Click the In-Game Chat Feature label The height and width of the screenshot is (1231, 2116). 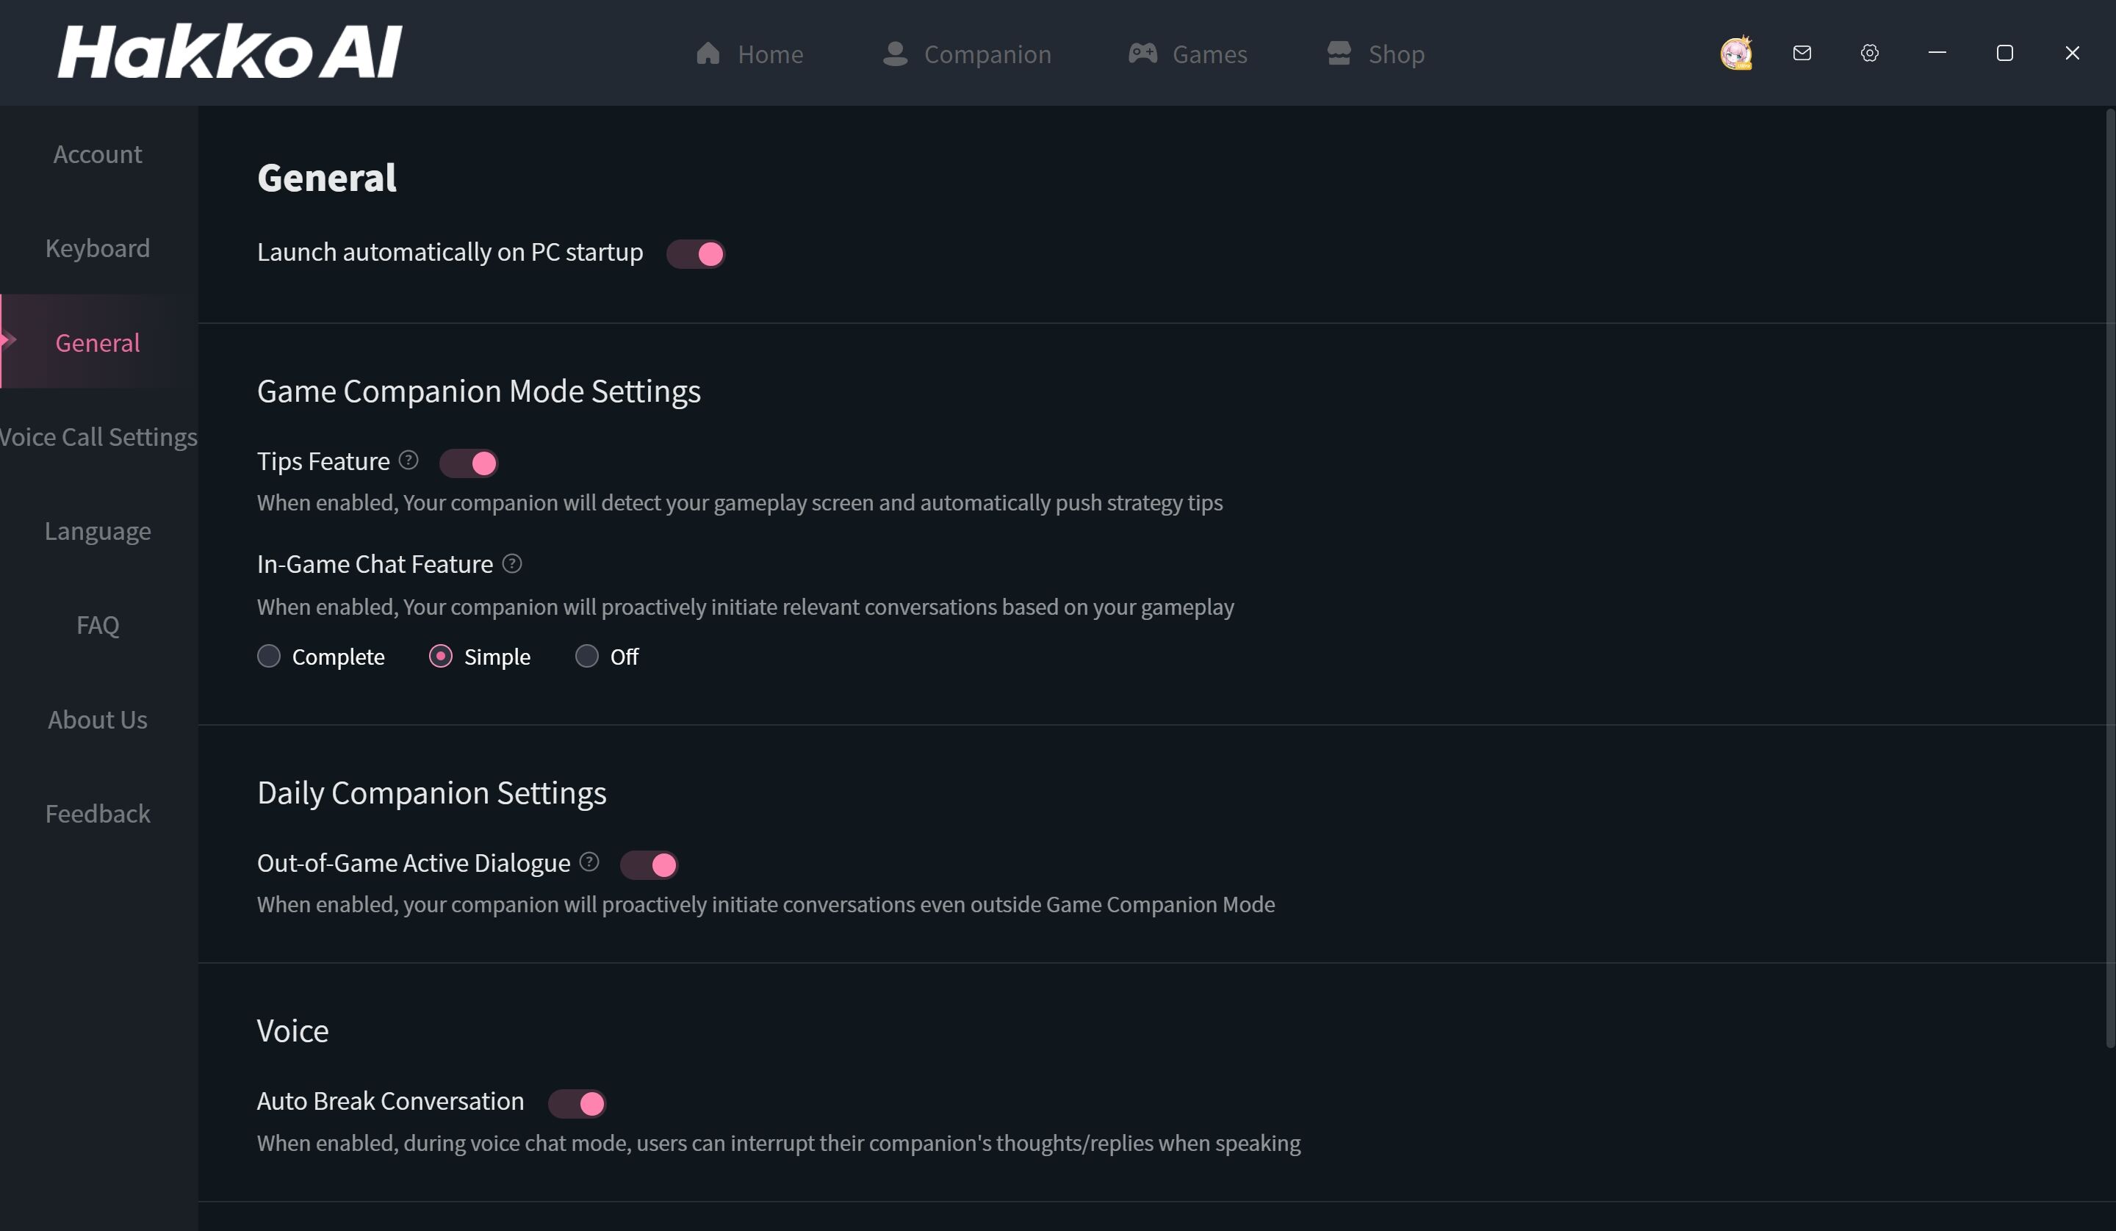point(375,563)
